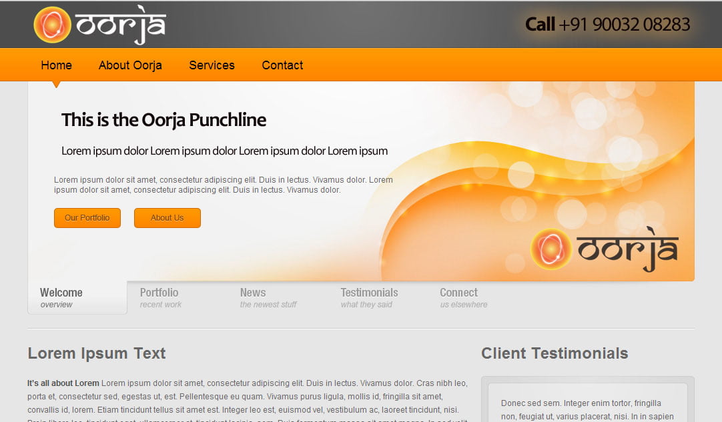722x422 pixels.
Task: Click the Our Portfolio button
Action: pos(87,217)
